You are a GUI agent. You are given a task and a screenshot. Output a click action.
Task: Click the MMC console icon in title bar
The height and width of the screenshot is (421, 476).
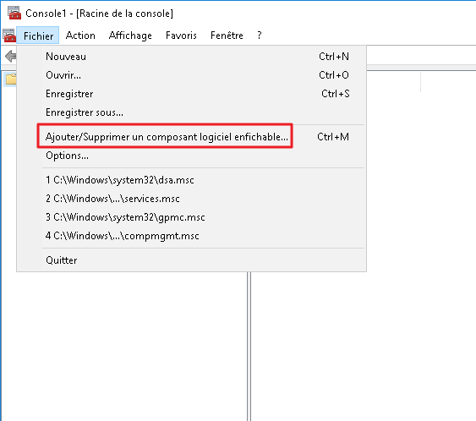coord(14,13)
